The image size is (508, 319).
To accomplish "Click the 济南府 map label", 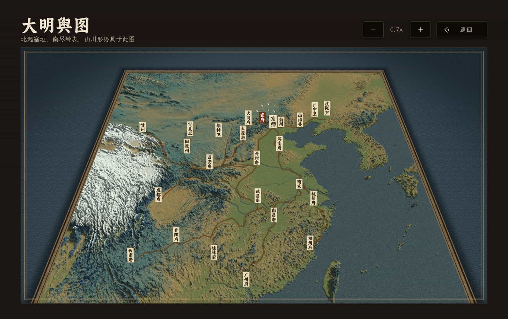I will tap(280, 143).
